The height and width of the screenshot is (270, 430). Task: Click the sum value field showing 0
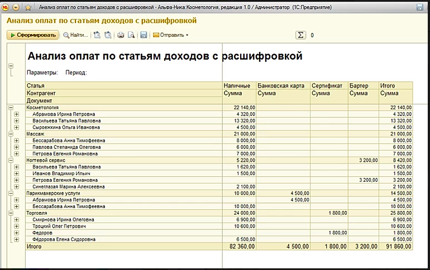[x=312, y=35]
